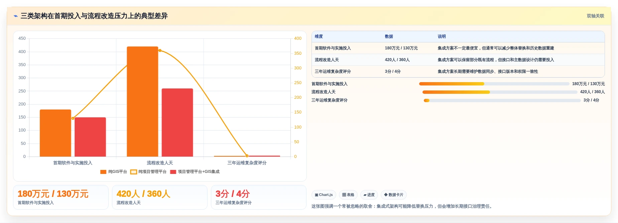Viewport: 618px width, 223px height.
Task: Click the 进度 tag chip
Action: pos(369,195)
